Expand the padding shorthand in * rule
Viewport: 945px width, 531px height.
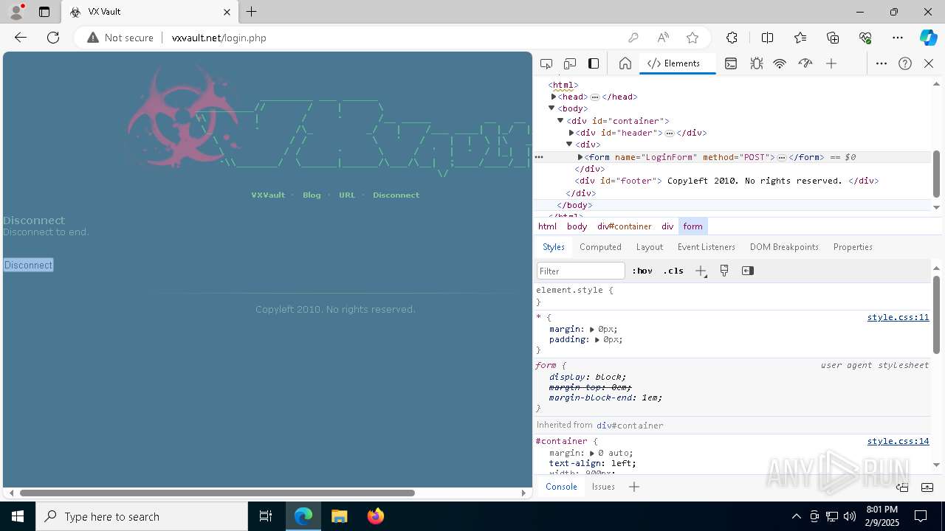(x=597, y=340)
